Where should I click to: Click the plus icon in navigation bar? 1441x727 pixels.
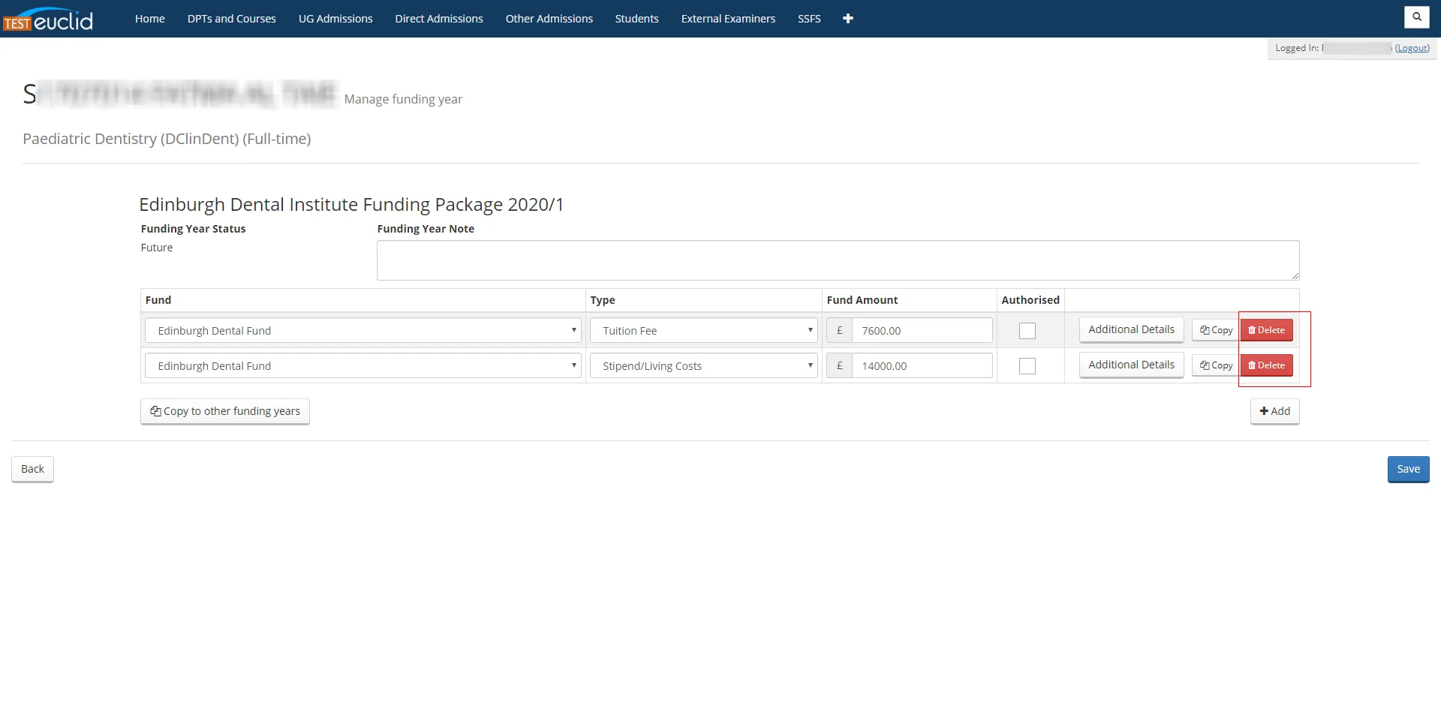coord(847,19)
